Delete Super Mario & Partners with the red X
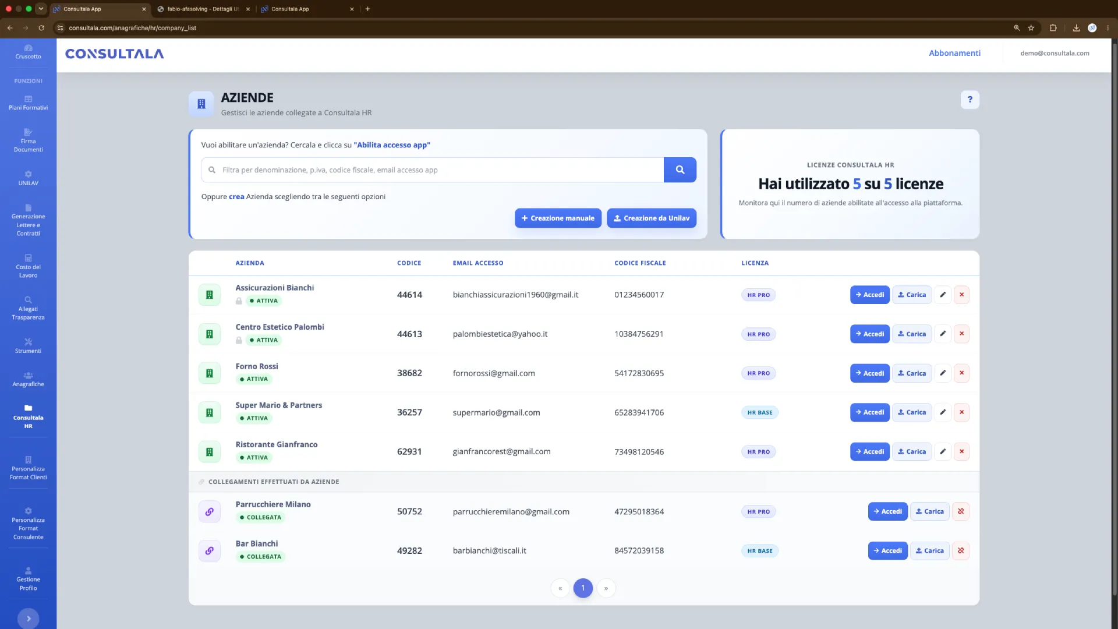Image resolution: width=1118 pixels, height=629 pixels. click(961, 412)
